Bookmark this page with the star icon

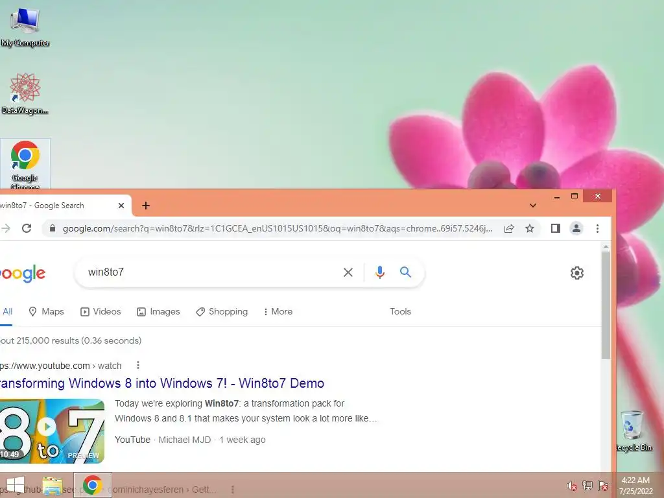(x=529, y=229)
